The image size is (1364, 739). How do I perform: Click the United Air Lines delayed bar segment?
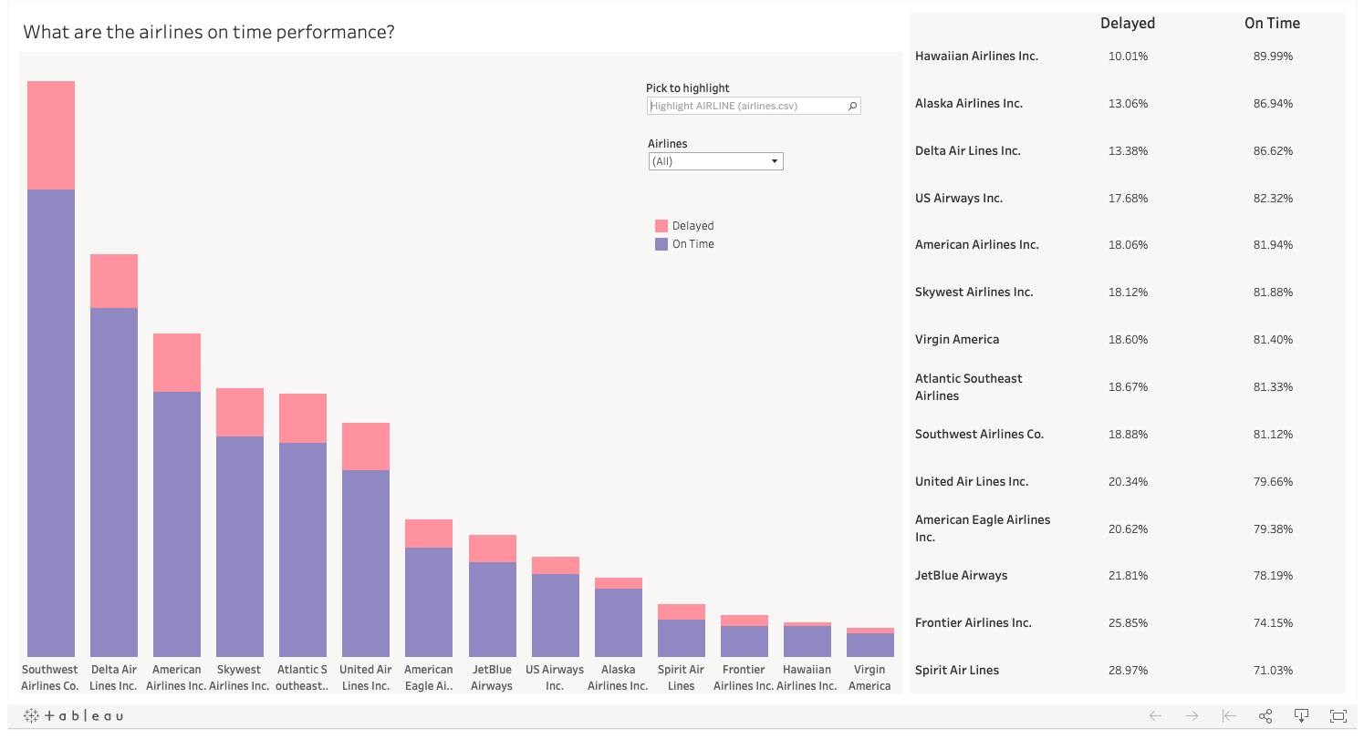(x=366, y=446)
